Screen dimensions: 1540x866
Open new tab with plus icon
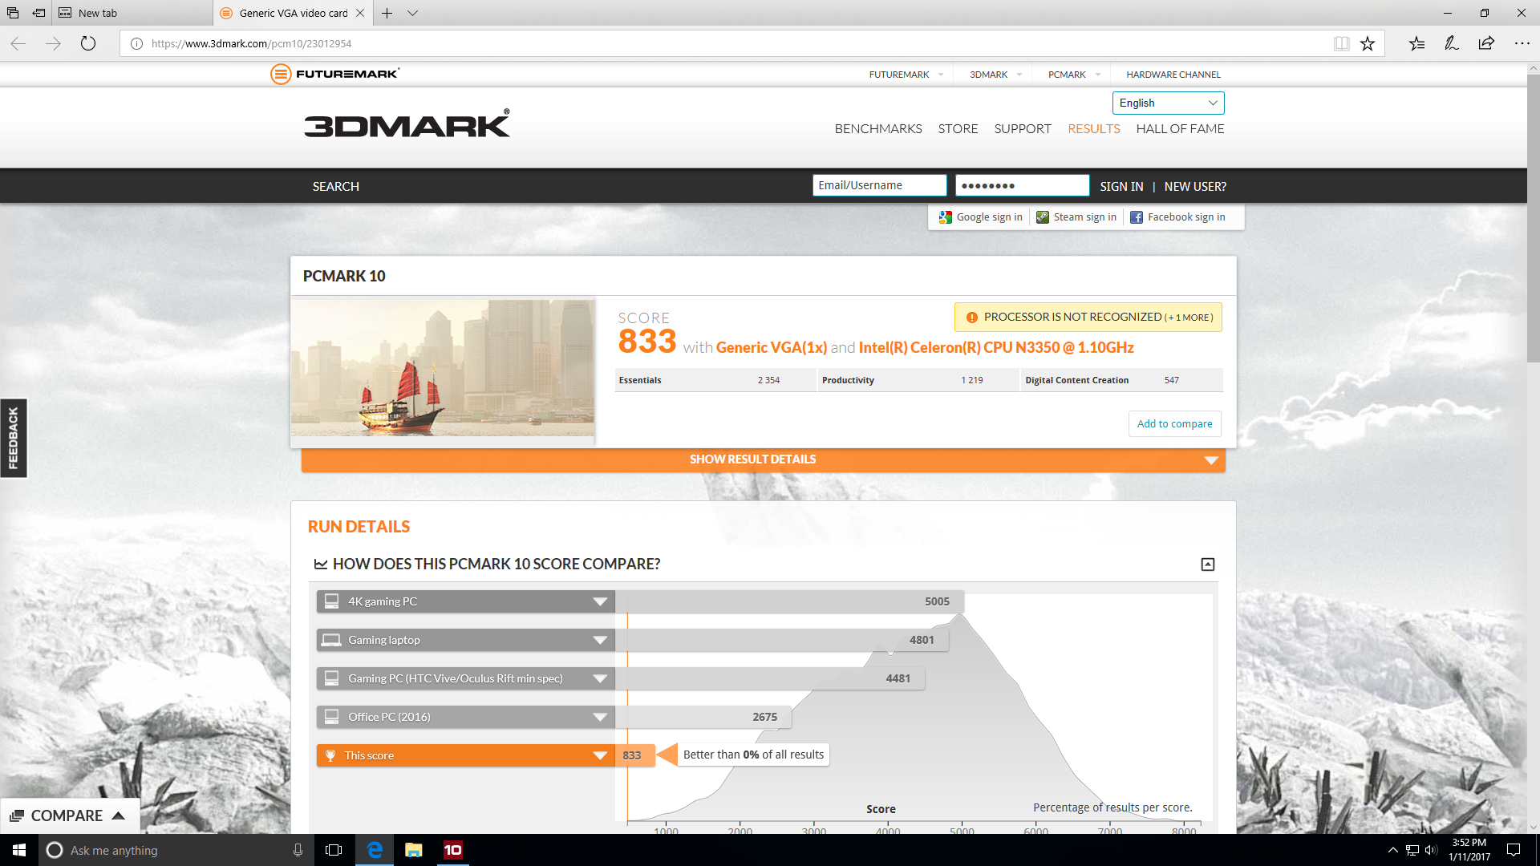pyautogui.click(x=387, y=13)
